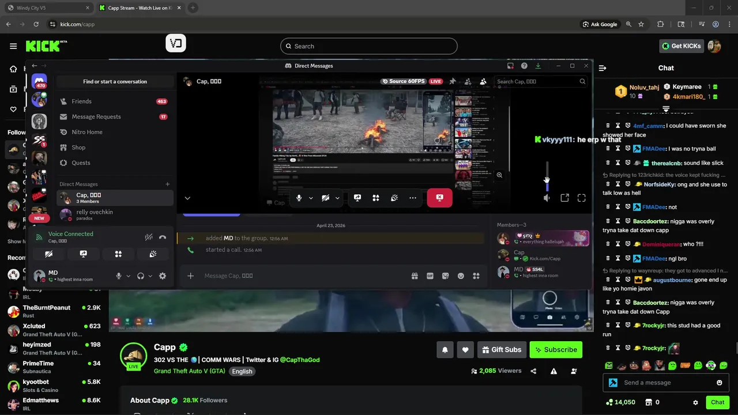The height and width of the screenshot is (415, 738).
Task: Send message with green Chat button
Action: point(718,402)
